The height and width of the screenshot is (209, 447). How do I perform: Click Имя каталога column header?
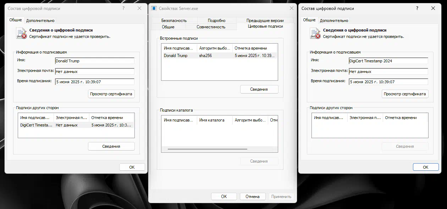(x=215, y=120)
